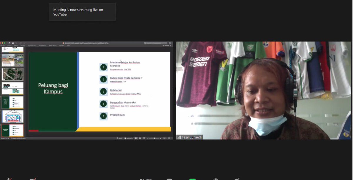The image size is (353, 180).
Task: Click the PowerPoint home icon in title bar
Action: 9,43
